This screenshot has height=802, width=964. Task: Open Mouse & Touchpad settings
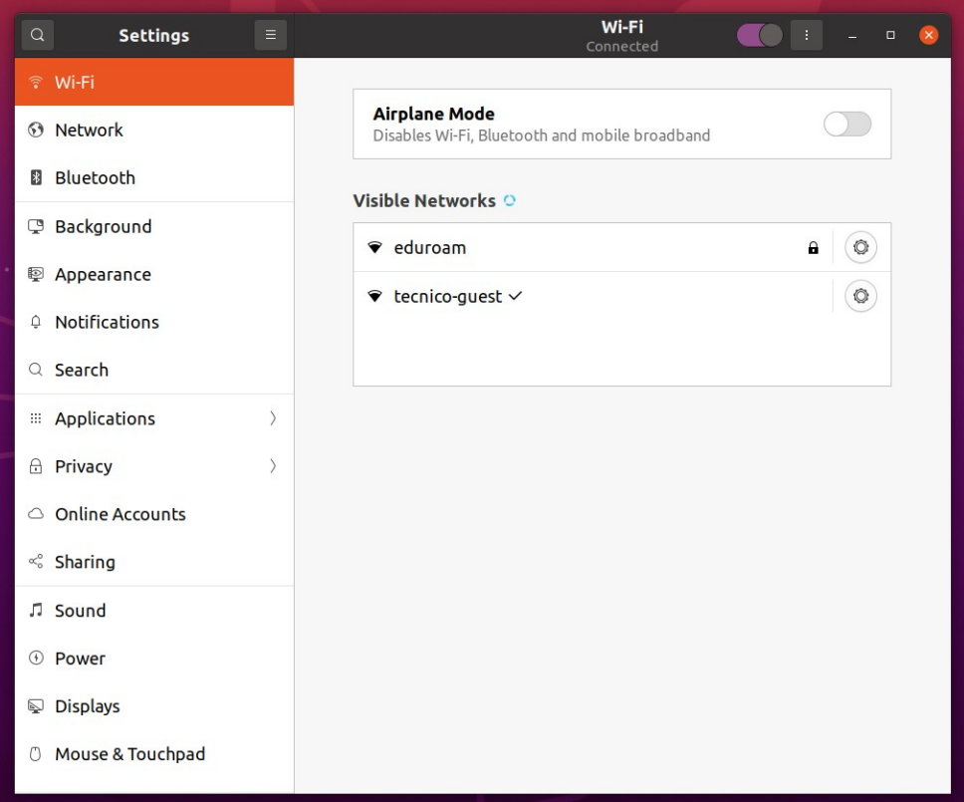pos(154,754)
